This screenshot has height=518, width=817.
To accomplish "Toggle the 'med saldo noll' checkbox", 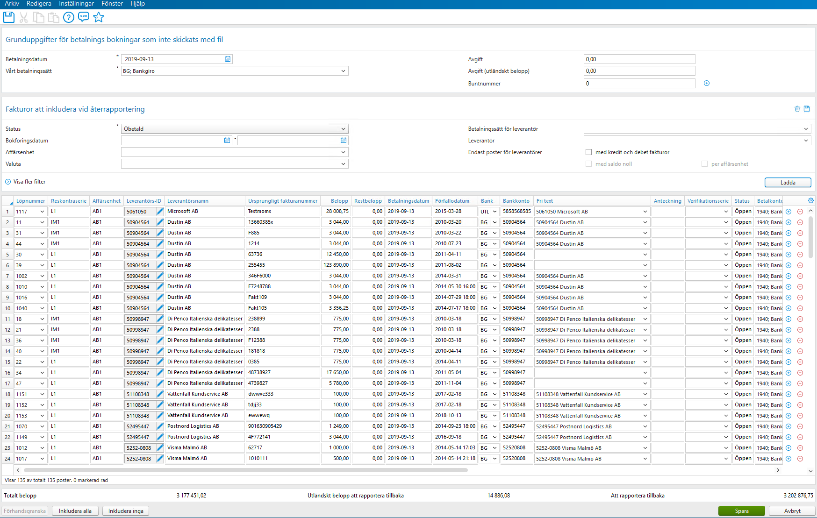I will point(588,163).
